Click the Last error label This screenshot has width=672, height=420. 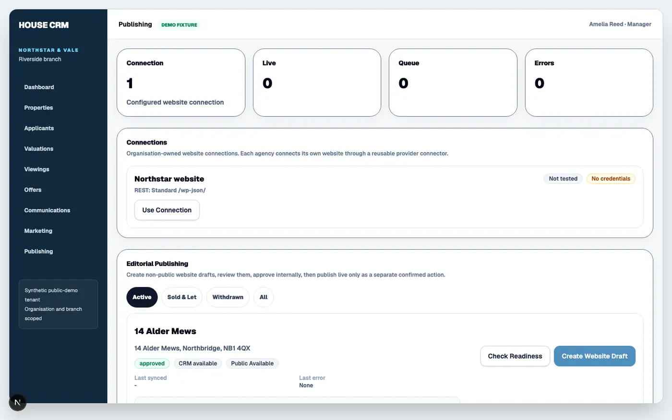(312, 378)
